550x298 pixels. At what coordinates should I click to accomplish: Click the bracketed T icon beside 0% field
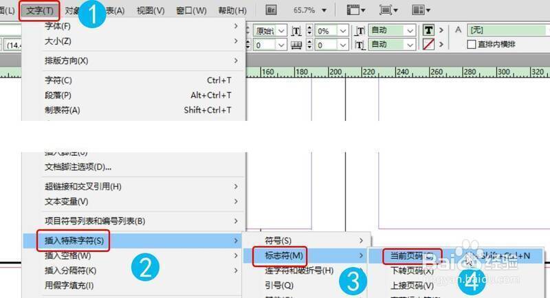[296, 31]
